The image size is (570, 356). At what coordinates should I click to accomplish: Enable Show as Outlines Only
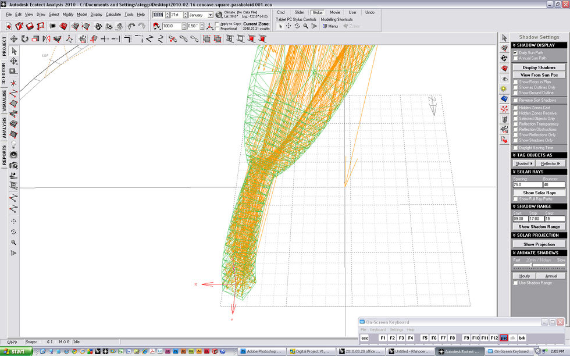click(x=515, y=88)
